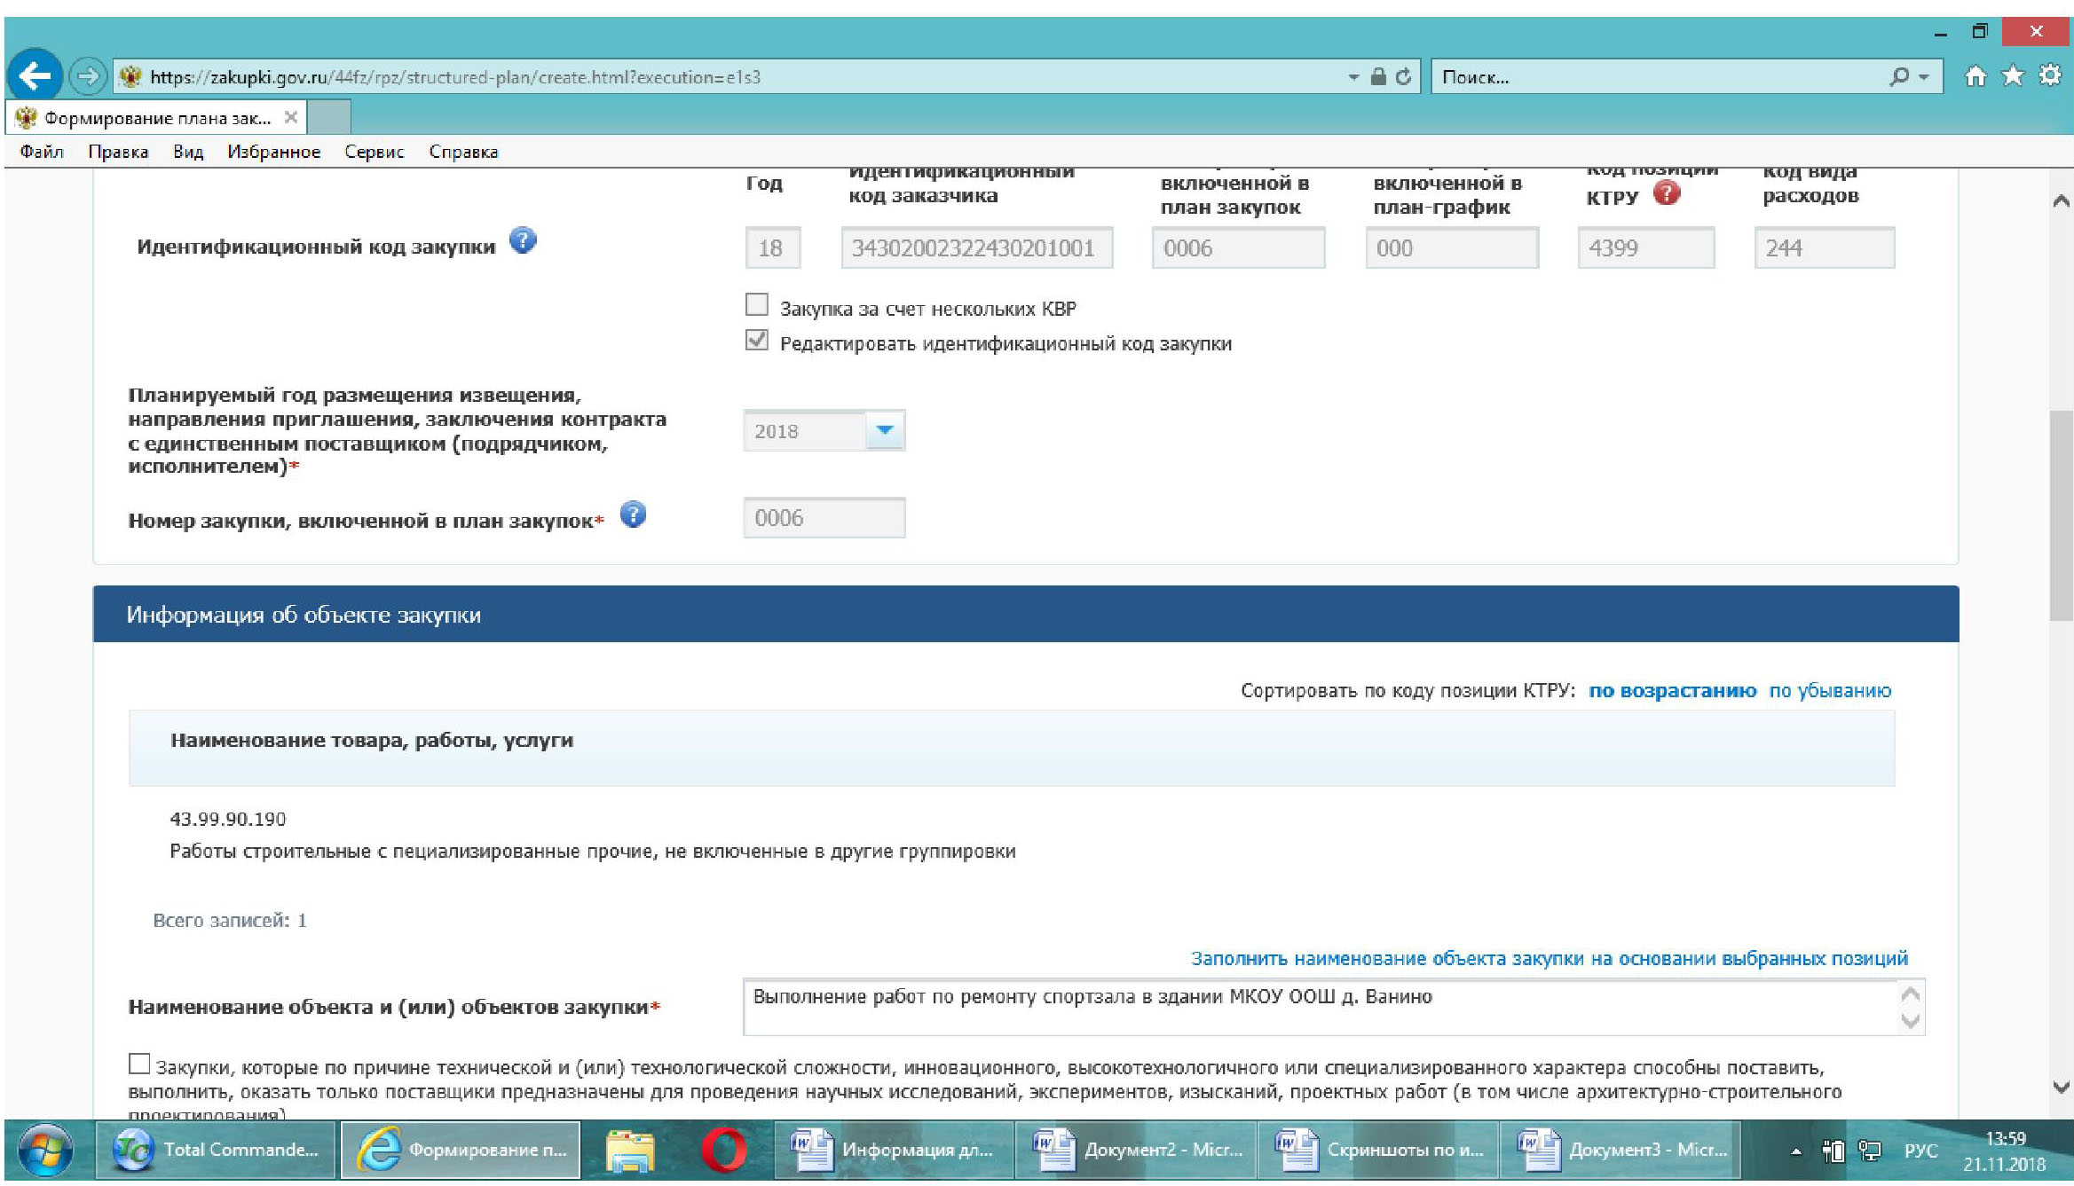Sort KTRU codes по убыванию
Viewport: 2074px width, 1186px height.
[x=1829, y=690]
